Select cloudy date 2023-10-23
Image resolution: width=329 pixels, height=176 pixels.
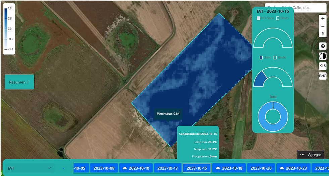point(293,168)
